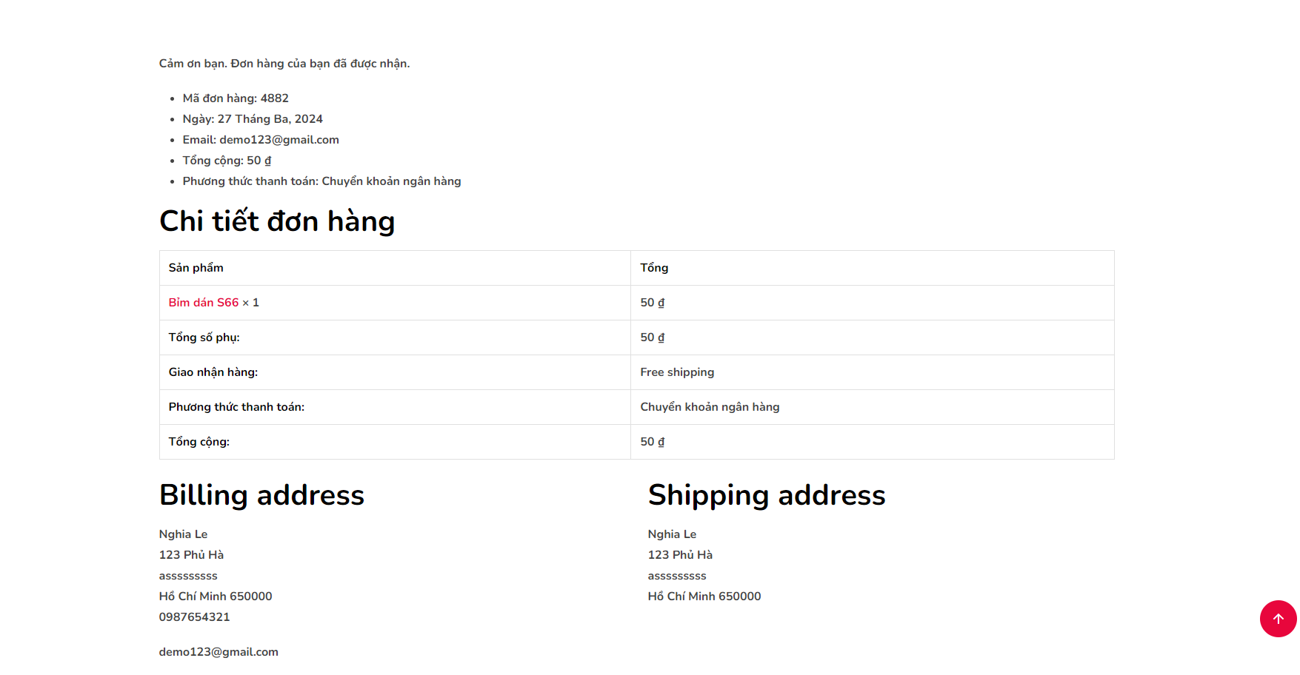The height and width of the screenshot is (675, 1300).
Task: Open the Bỉm dán S66 product link
Action: (204, 303)
